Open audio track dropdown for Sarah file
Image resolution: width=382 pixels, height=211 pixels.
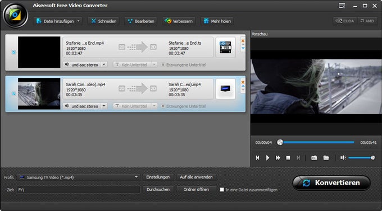pos(104,106)
